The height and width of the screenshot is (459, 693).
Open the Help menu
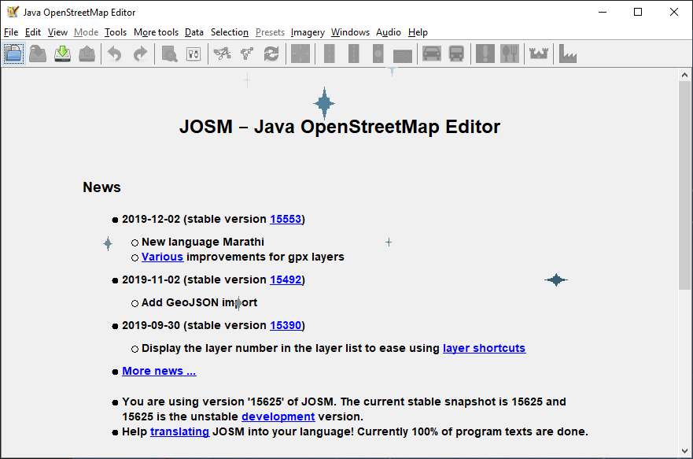418,32
